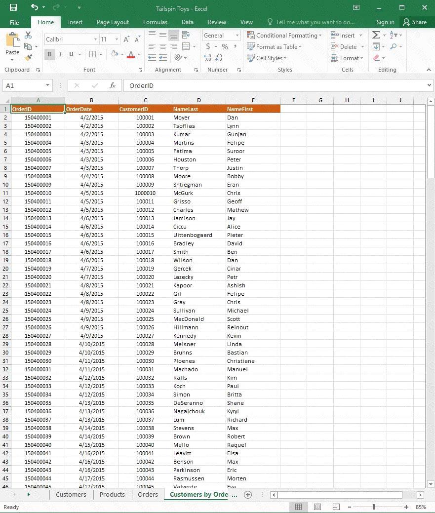435x513 pixels.
Task: Open the Orders sheet tab
Action: pos(148,494)
